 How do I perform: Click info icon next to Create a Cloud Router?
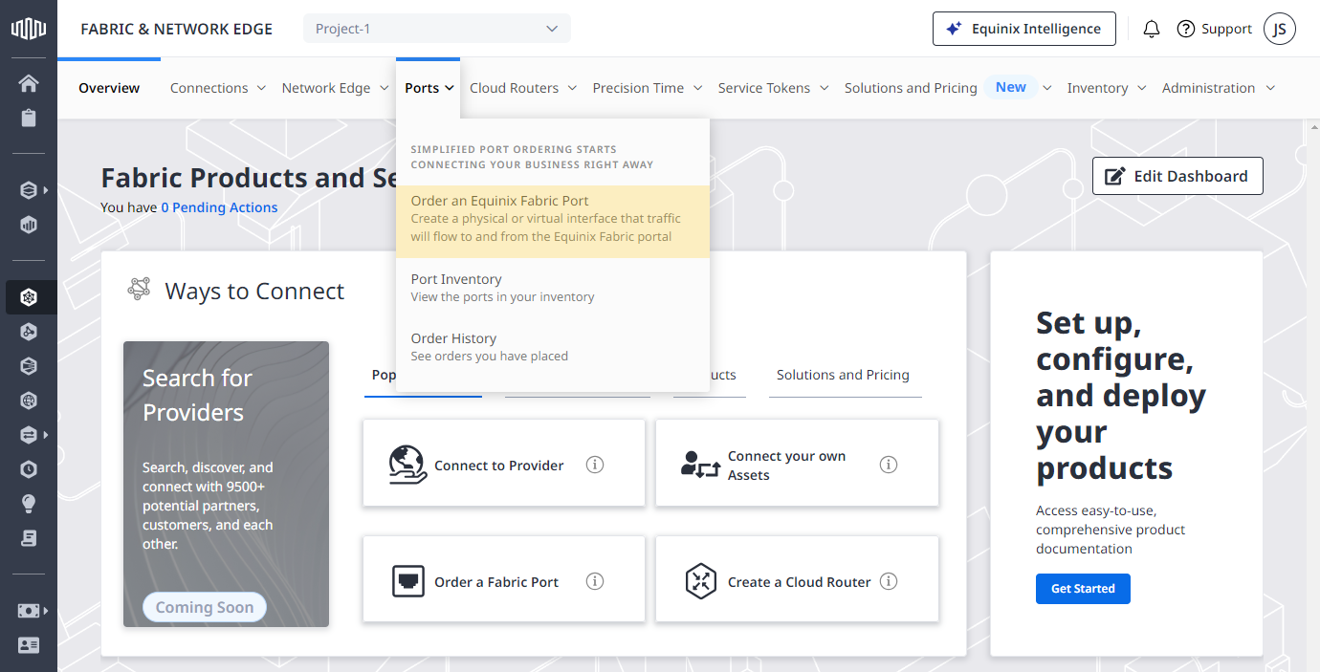click(x=889, y=581)
